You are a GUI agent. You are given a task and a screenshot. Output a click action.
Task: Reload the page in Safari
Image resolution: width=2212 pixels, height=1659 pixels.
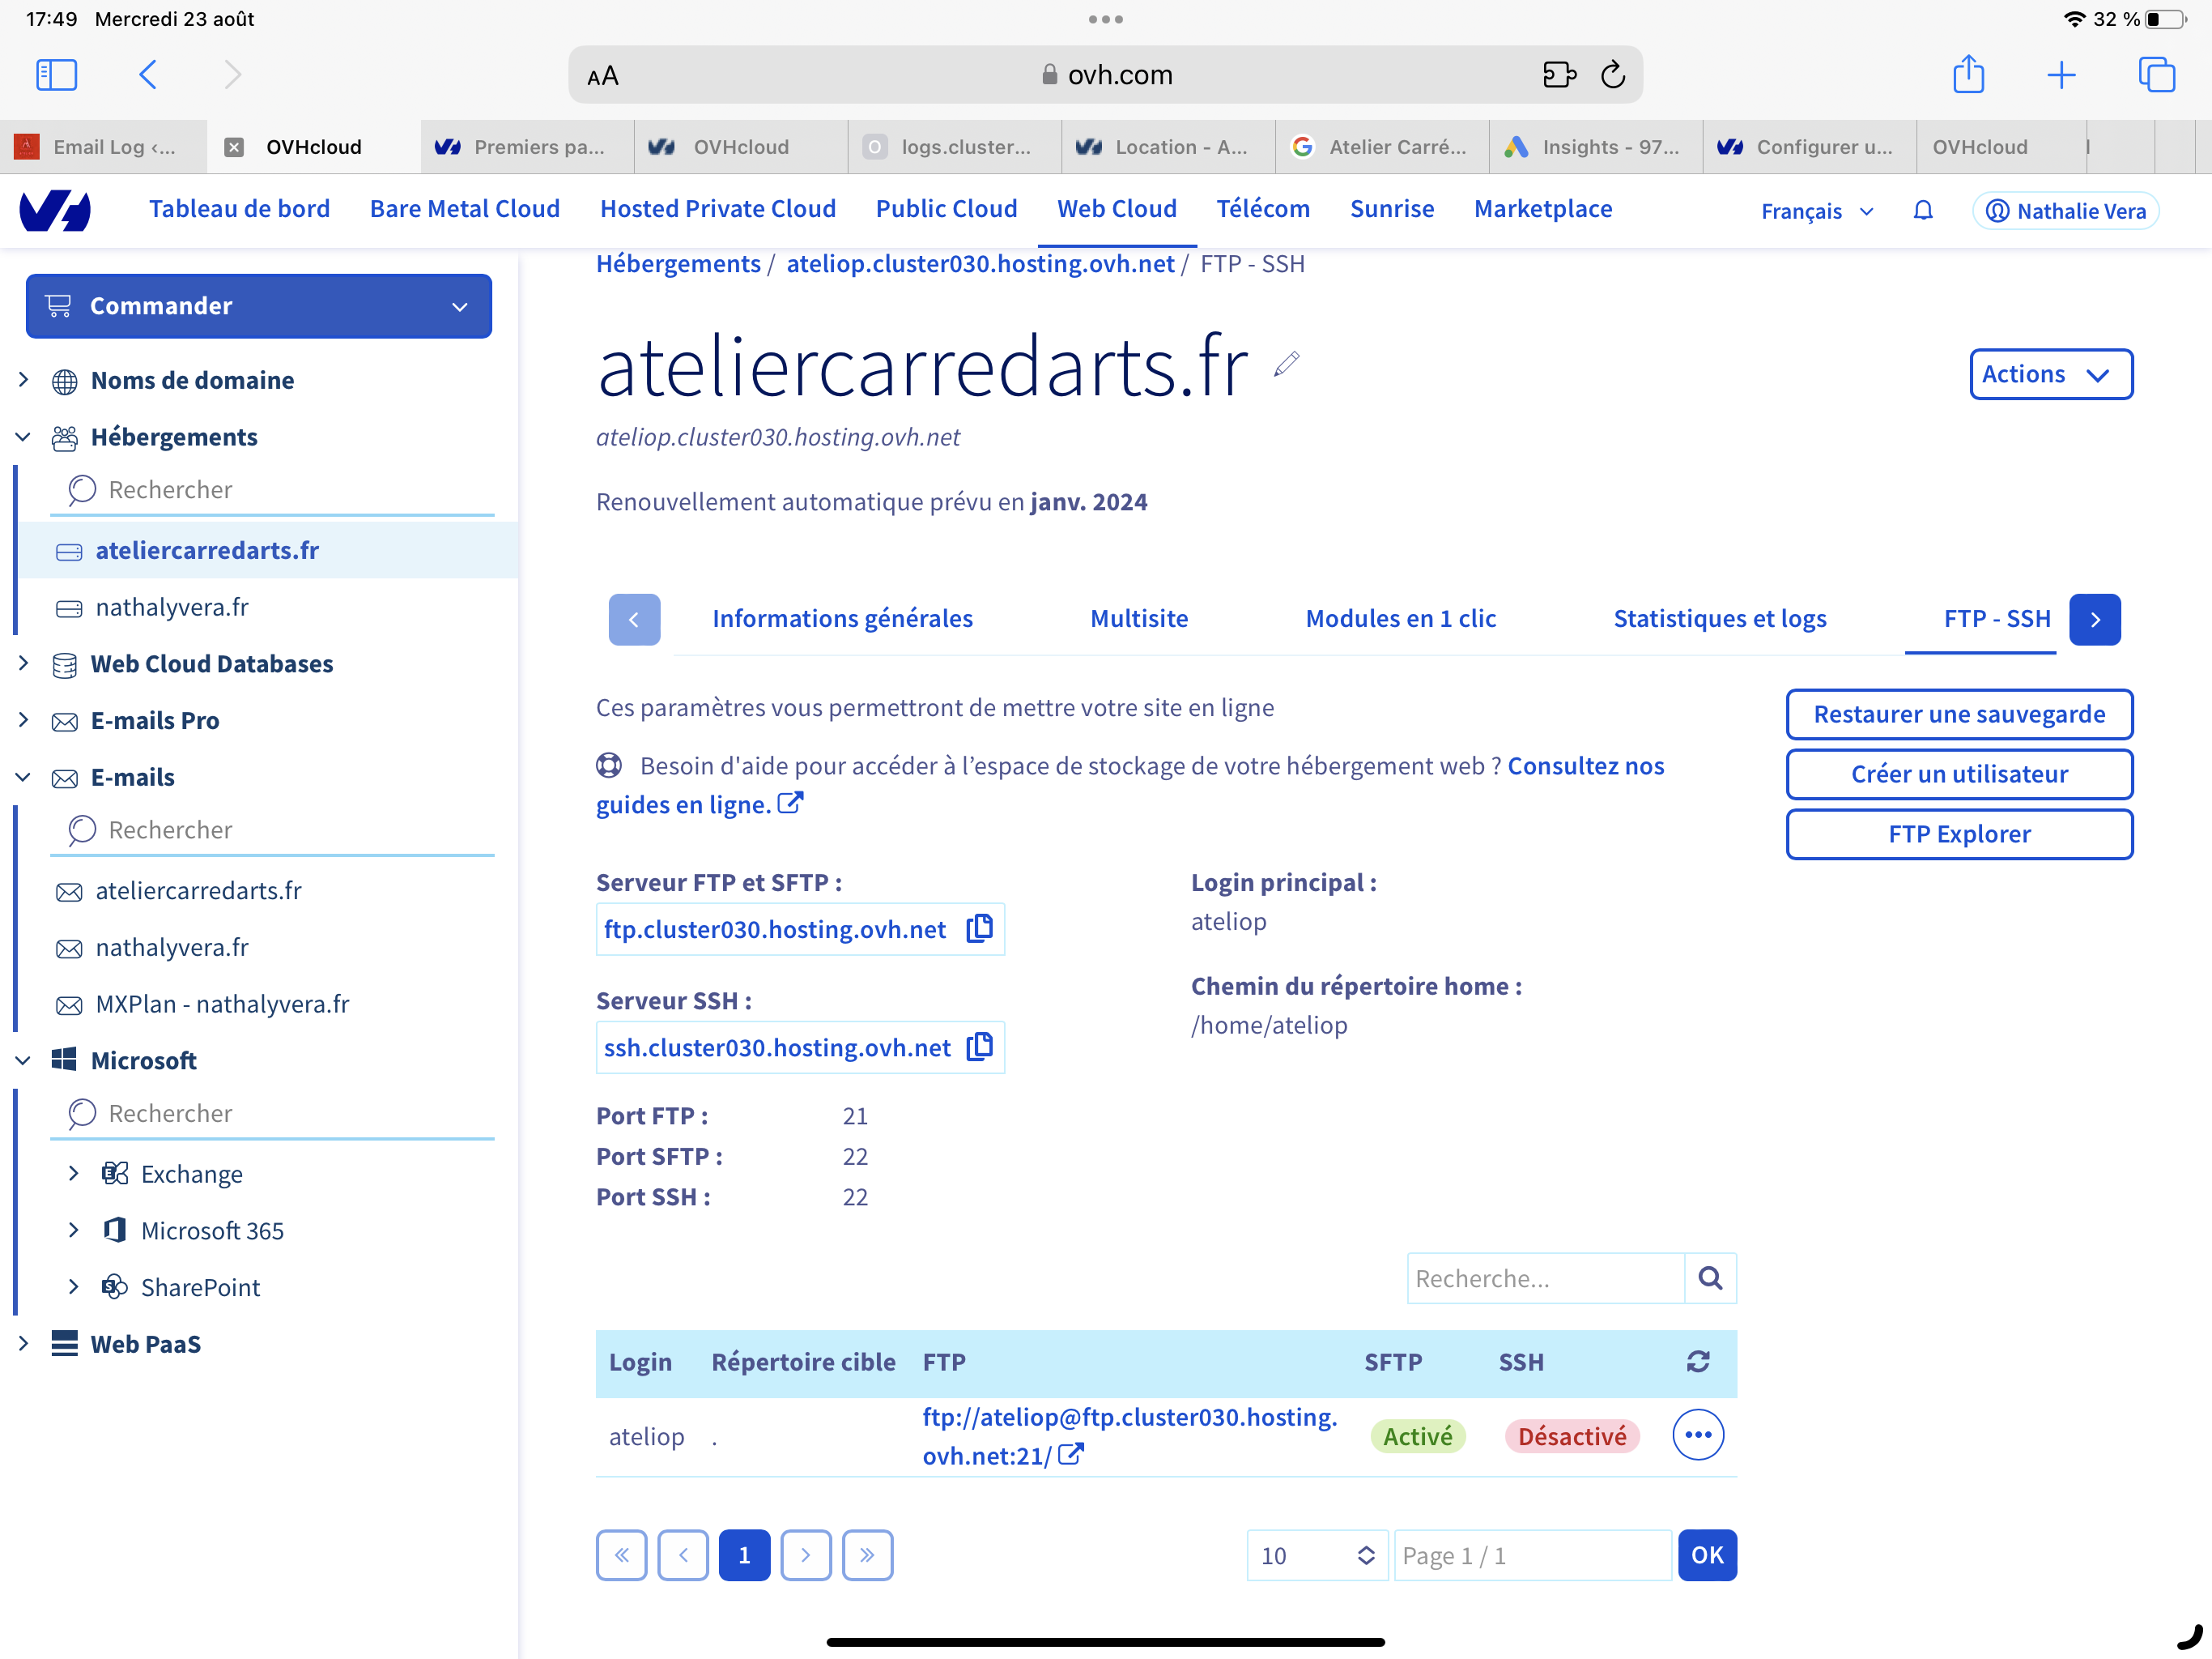click(1612, 75)
